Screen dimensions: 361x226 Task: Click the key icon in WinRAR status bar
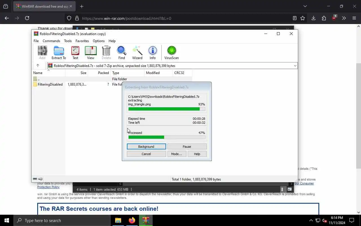click(41, 179)
